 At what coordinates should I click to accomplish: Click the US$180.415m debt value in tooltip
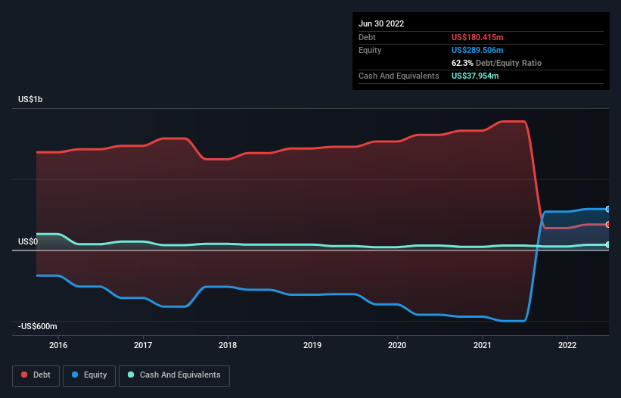(477, 37)
